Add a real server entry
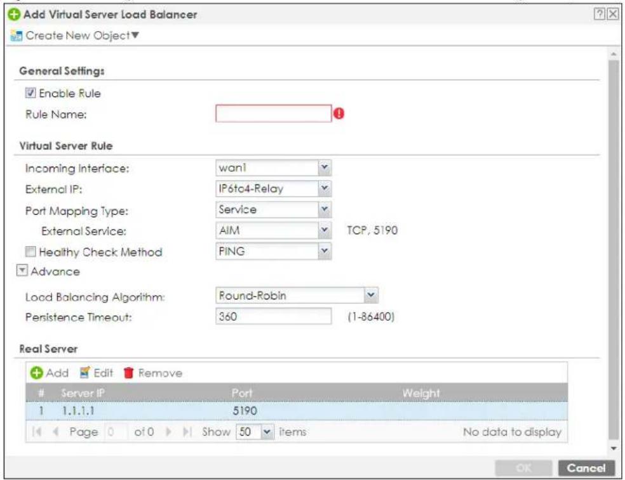Image resolution: width=625 pixels, height=480 pixels. (x=50, y=373)
